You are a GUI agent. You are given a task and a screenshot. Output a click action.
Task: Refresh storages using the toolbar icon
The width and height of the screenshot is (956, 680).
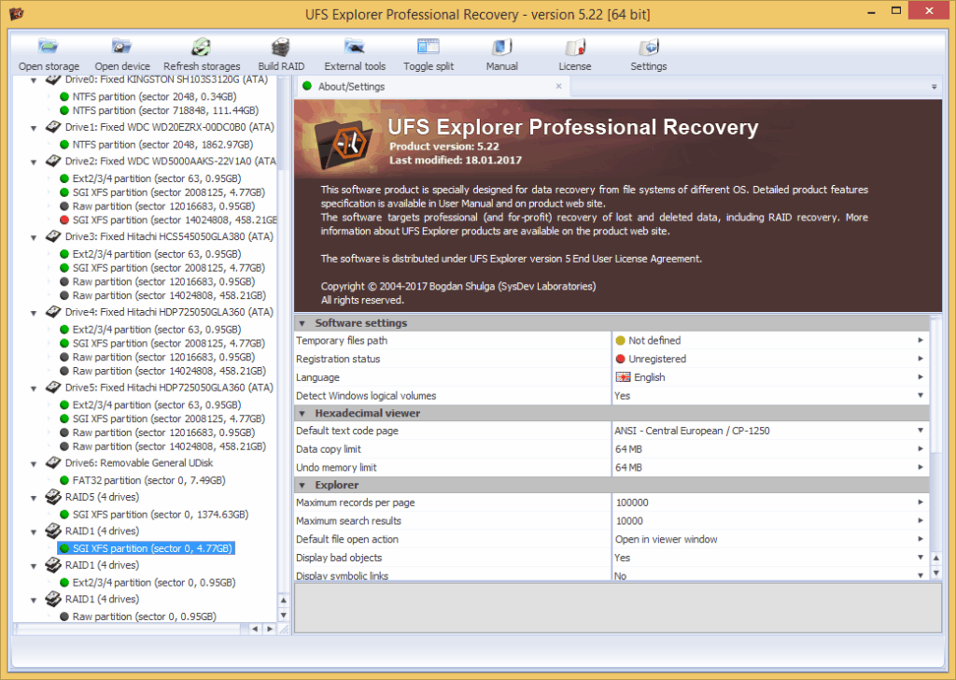pos(202,47)
